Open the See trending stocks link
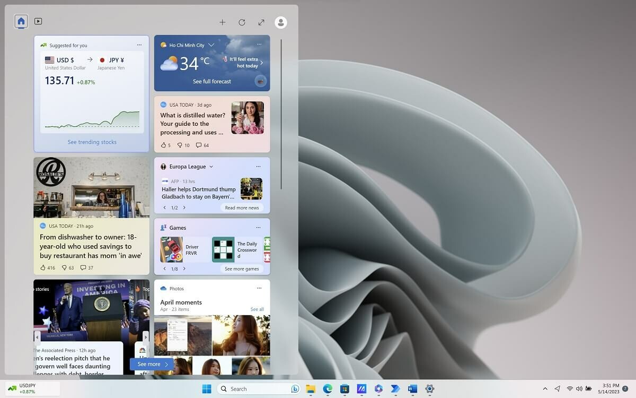 (x=91, y=142)
